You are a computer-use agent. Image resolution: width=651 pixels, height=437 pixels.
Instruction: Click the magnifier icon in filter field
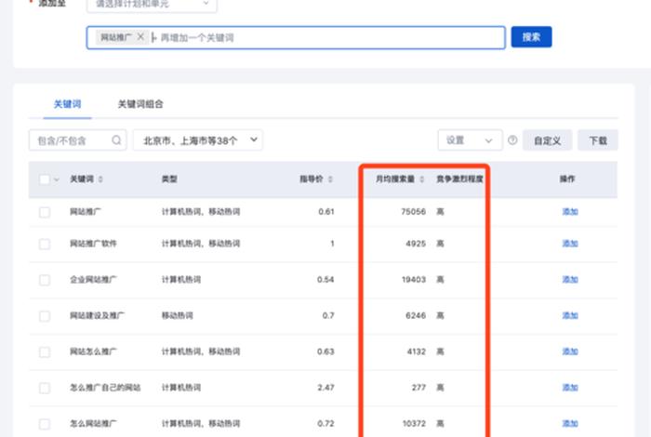tap(116, 140)
